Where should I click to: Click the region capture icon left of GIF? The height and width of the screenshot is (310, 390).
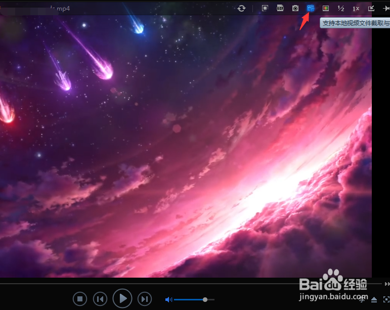(265, 8)
